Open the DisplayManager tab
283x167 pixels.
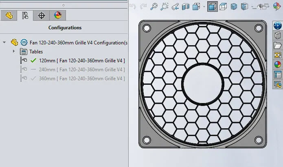click(57, 15)
